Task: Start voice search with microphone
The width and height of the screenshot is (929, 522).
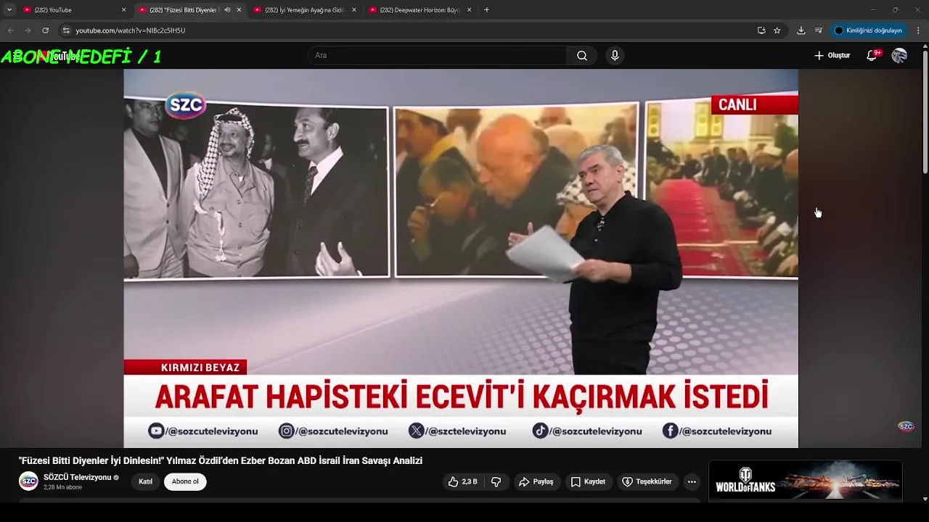Action: 615,56
